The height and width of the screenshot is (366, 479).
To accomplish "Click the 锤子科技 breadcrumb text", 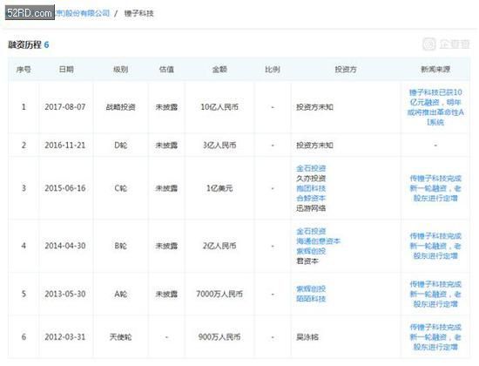I will (x=139, y=13).
